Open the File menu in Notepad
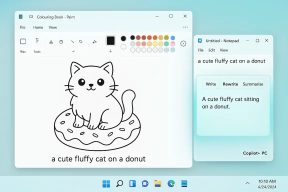The height and width of the screenshot is (192, 288). tap(200, 50)
